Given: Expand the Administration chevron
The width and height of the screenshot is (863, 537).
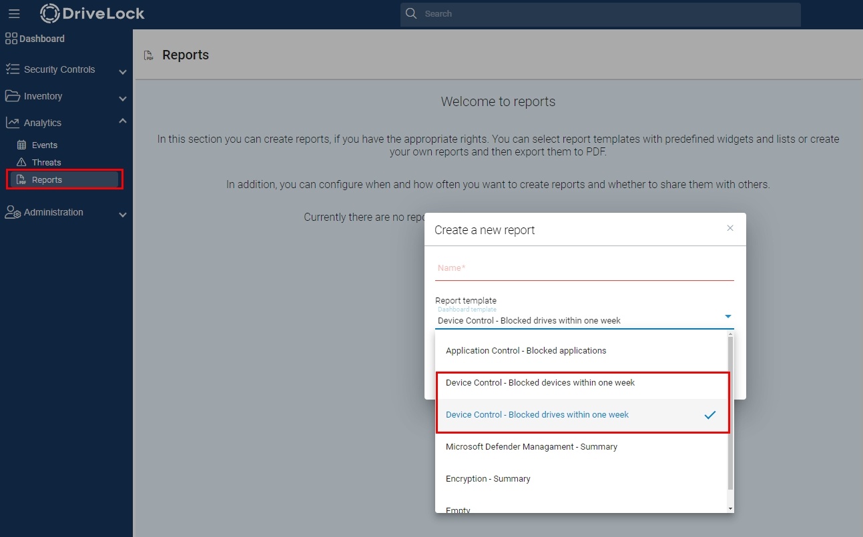Looking at the screenshot, I should (123, 215).
